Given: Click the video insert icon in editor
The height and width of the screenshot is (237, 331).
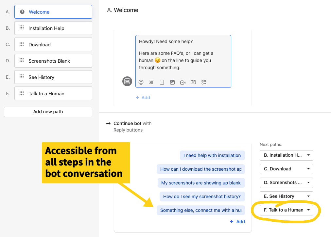Looking at the screenshot, I should pos(183,82).
